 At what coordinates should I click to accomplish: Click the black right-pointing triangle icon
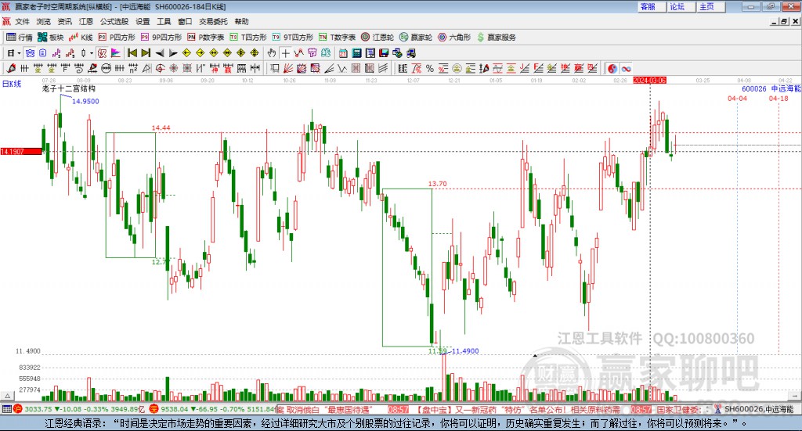pyautogui.click(x=173, y=53)
